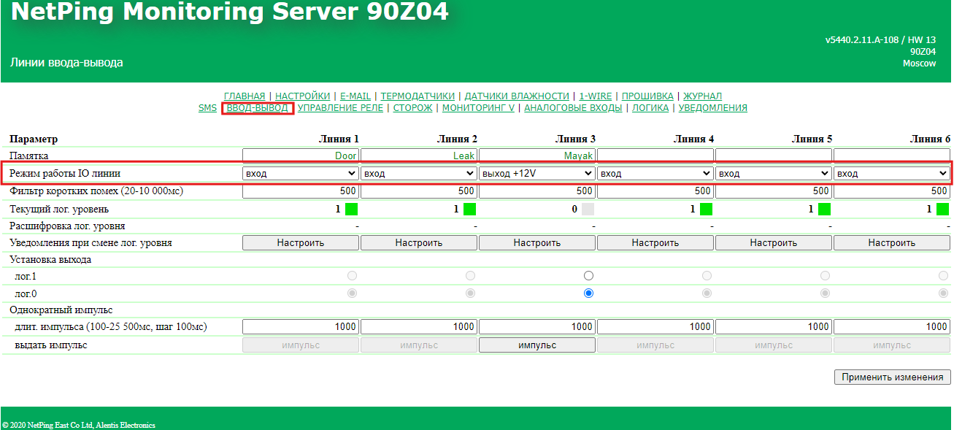
Task: Click green logic level indicator for Line 5
Action: pos(824,209)
